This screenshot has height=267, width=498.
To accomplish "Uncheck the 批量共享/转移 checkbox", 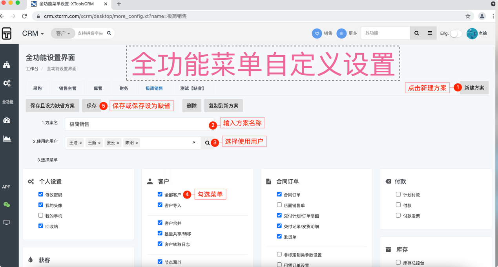I will (x=160, y=233).
